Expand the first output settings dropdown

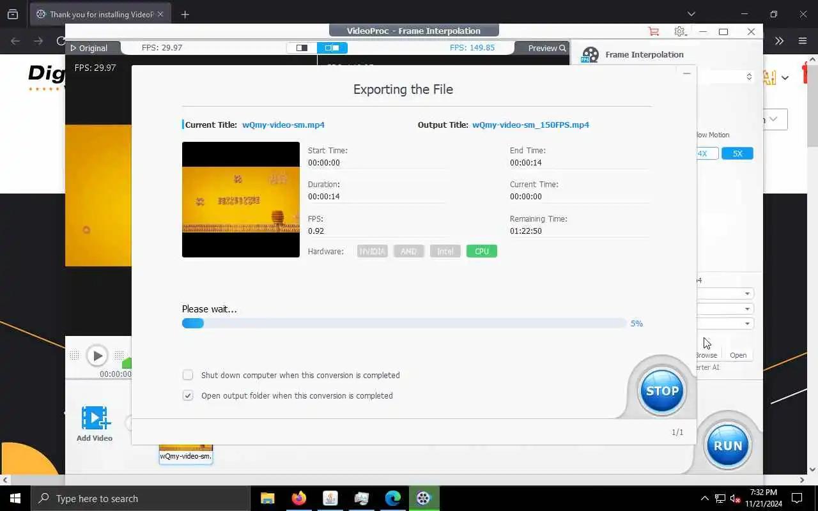[x=747, y=294]
